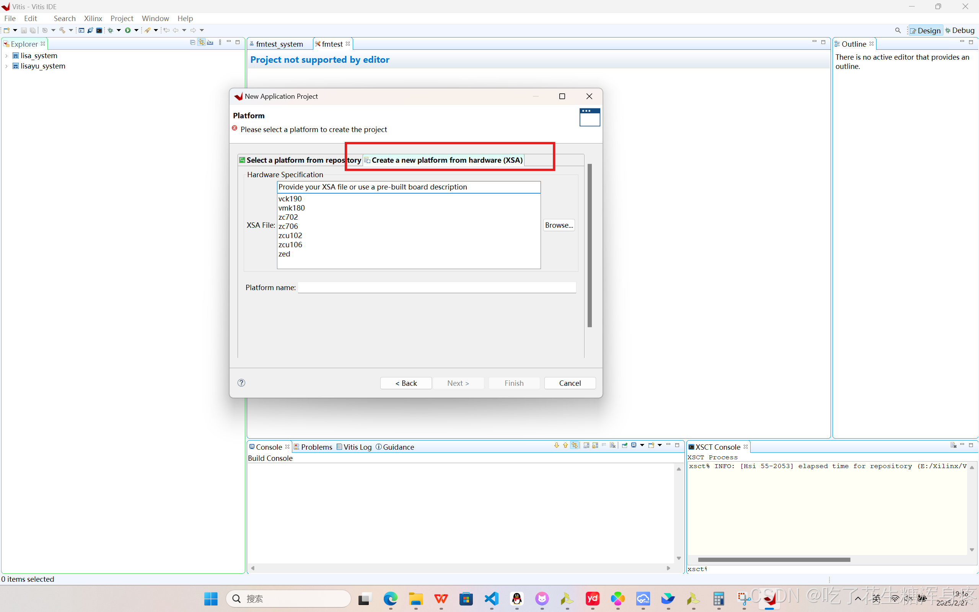The width and height of the screenshot is (979, 612).
Task: Click the Browse... button
Action: (x=559, y=225)
